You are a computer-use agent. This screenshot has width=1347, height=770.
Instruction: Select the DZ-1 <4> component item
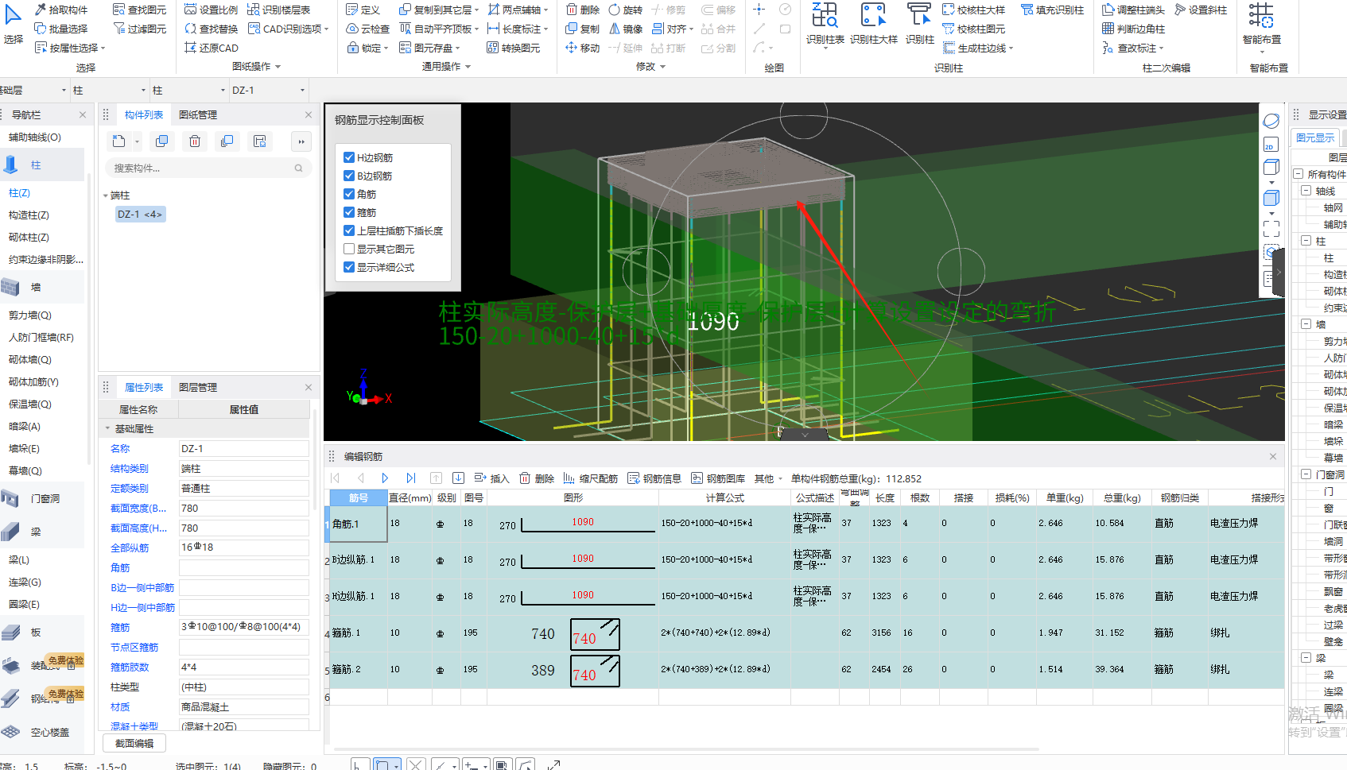coord(140,215)
